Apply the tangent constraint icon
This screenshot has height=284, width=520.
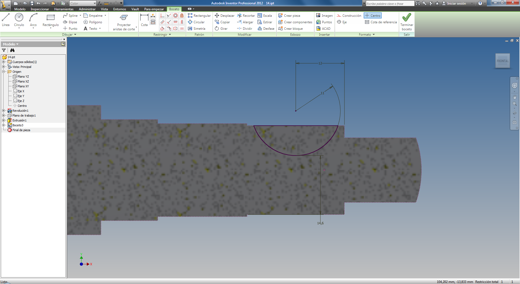162,29
